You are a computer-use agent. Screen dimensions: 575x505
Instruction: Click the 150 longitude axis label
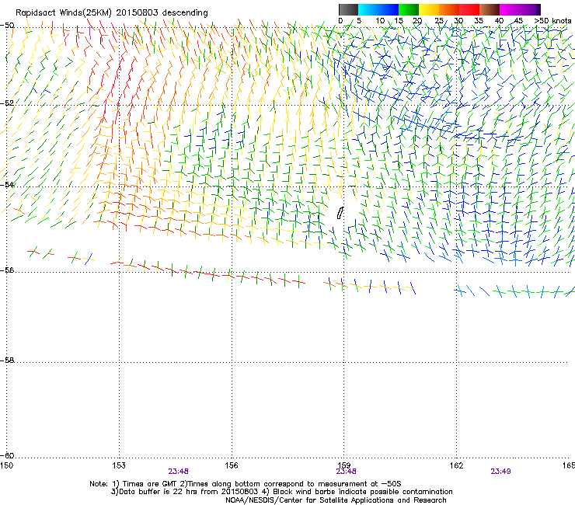(x=6, y=465)
